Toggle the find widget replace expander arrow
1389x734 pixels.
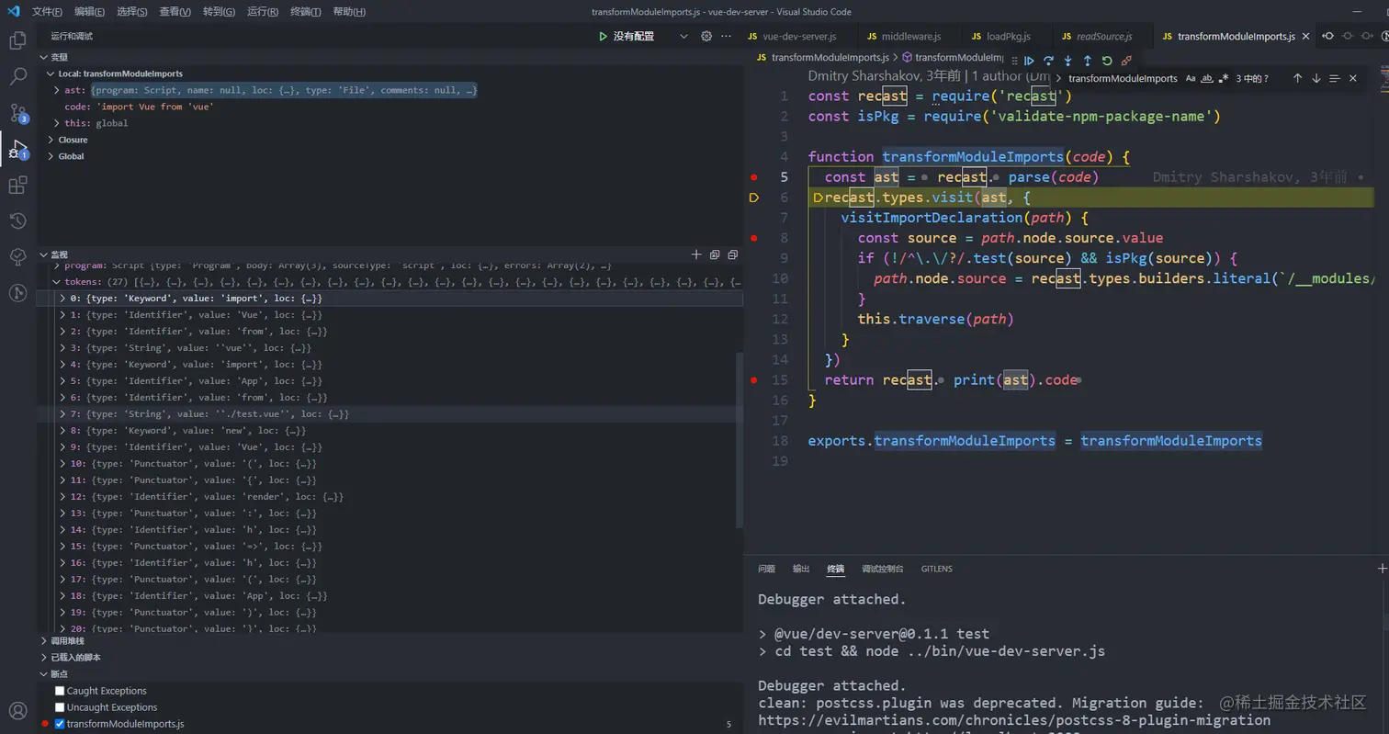point(1058,78)
